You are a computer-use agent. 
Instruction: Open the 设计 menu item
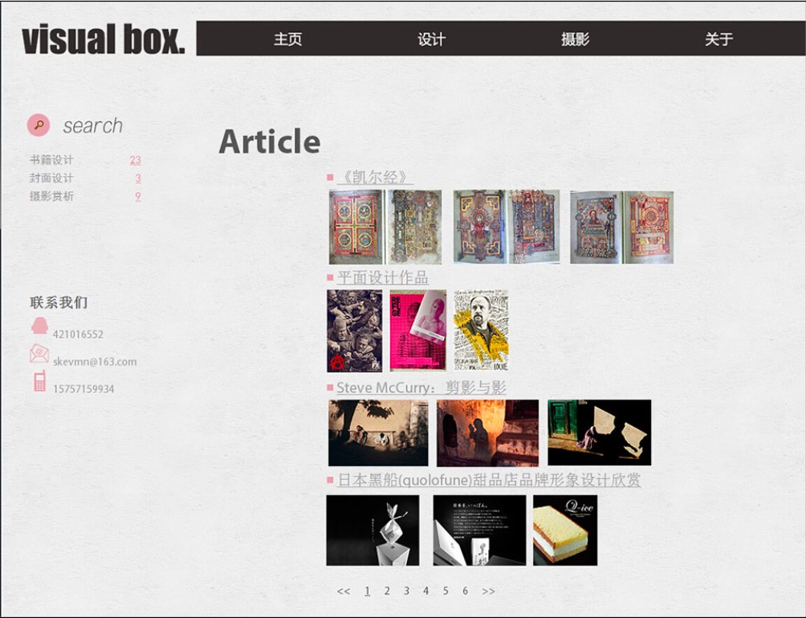point(431,39)
